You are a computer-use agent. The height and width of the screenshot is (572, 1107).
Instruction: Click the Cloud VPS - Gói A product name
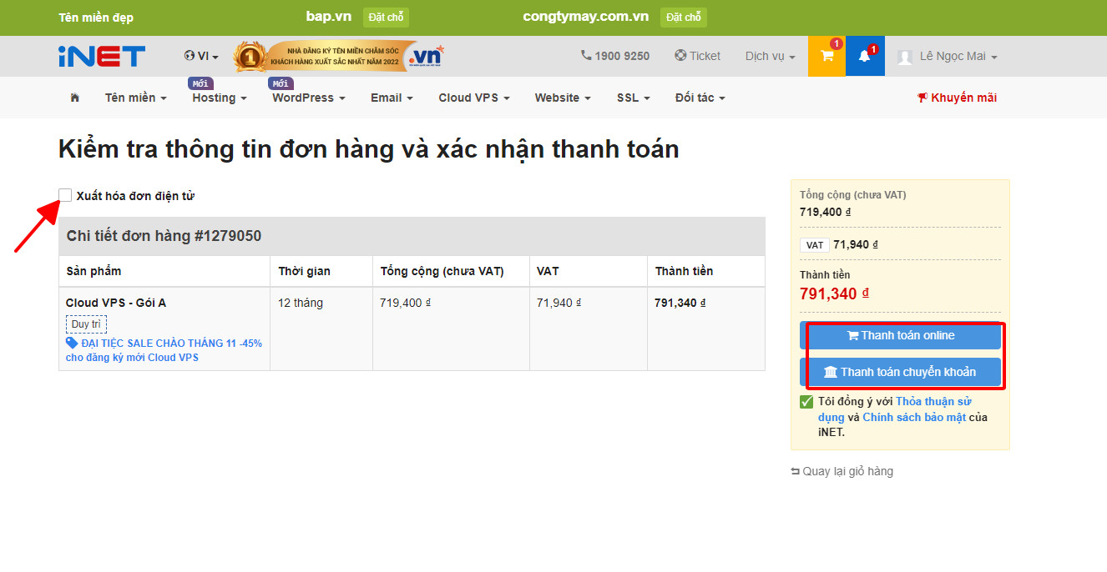pos(116,303)
